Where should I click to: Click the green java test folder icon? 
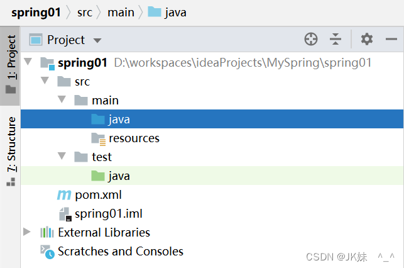click(x=98, y=176)
